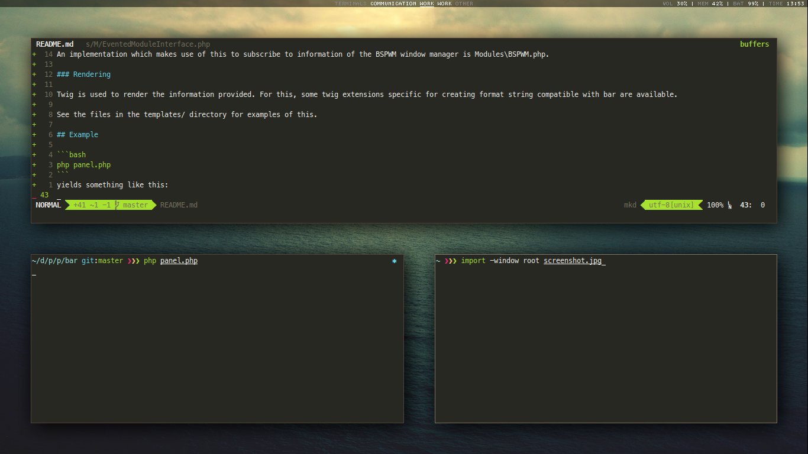Open the EventedModuleInterface.php buffer tab
The height and width of the screenshot is (454, 808).
(148, 44)
